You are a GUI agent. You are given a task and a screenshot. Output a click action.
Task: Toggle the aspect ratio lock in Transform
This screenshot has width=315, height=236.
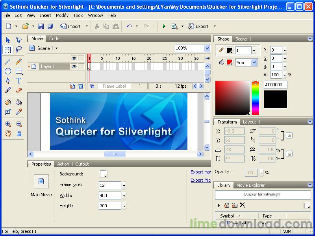point(289,154)
